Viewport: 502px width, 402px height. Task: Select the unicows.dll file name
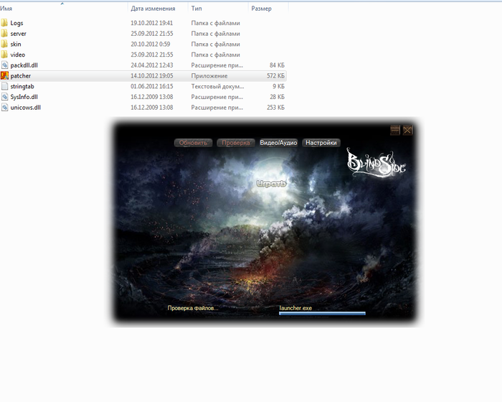26,108
